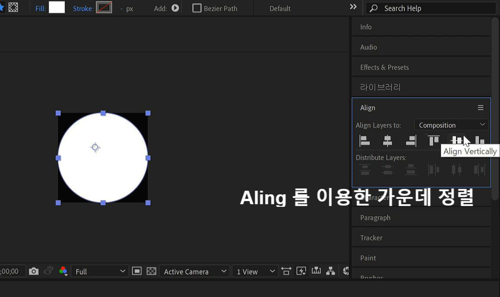Viewport: 500px width, 297px height.
Task: Open the Show Channel RGB color icon
Action: 63,271
